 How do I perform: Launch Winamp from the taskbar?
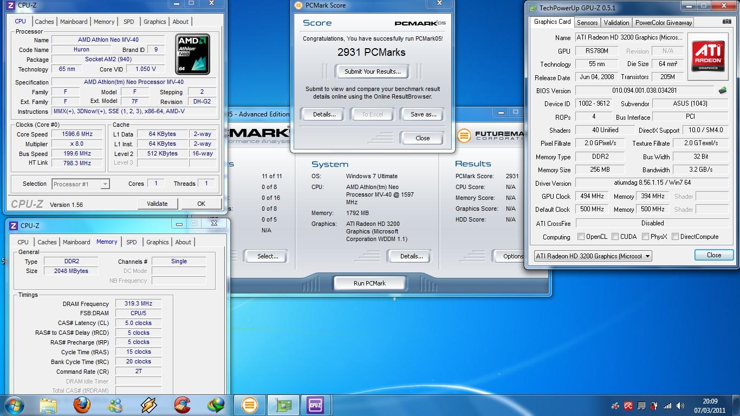149,405
